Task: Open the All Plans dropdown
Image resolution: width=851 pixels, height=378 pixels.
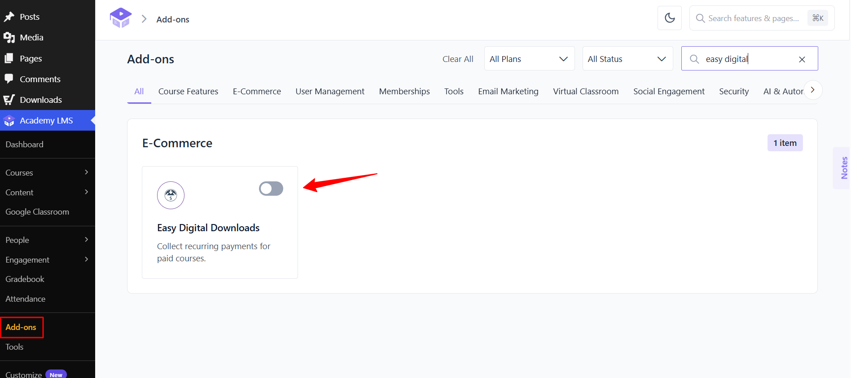Action: [529, 59]
